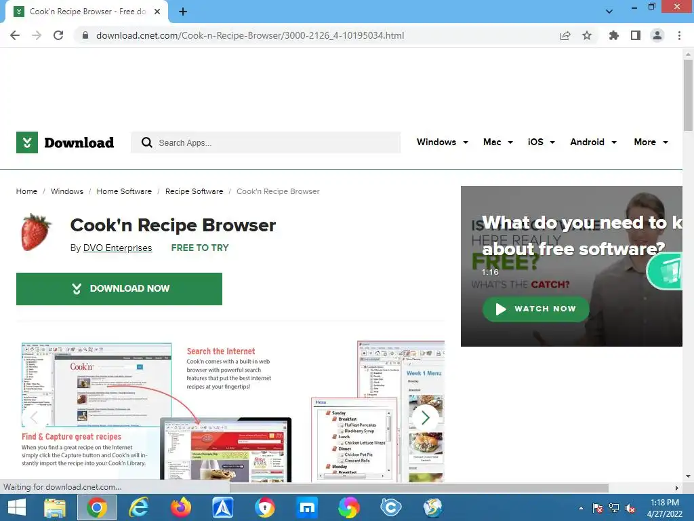Open File Explorer from taskbar
This screenshot has height=521, width=694.
pyautogui.click(x=55, y=507)
